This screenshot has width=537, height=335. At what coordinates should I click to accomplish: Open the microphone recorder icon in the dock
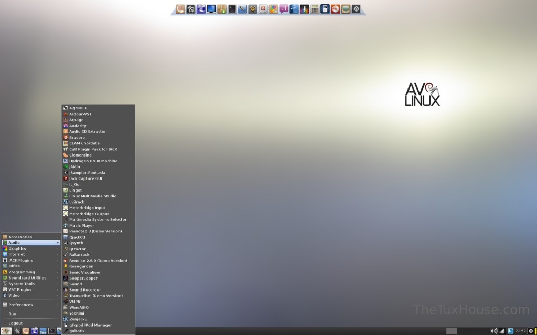point(305,9)
